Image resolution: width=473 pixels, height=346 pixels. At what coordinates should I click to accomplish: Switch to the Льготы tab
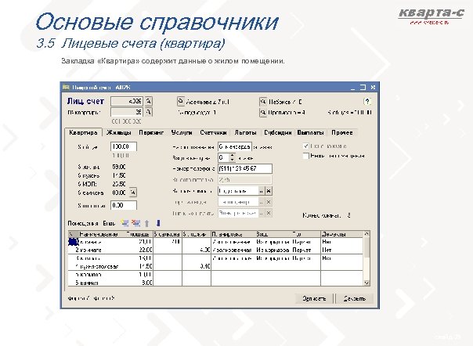[245, 133]
